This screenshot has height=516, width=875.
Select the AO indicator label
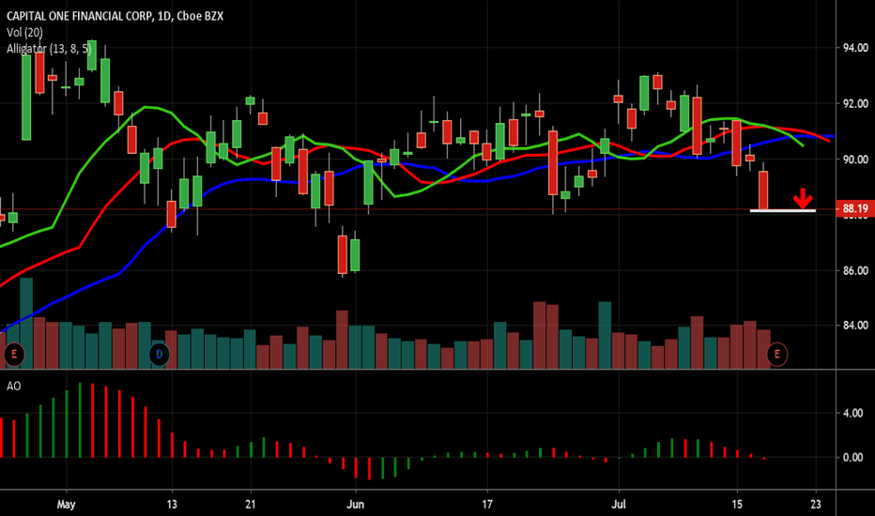pos(14,386)
